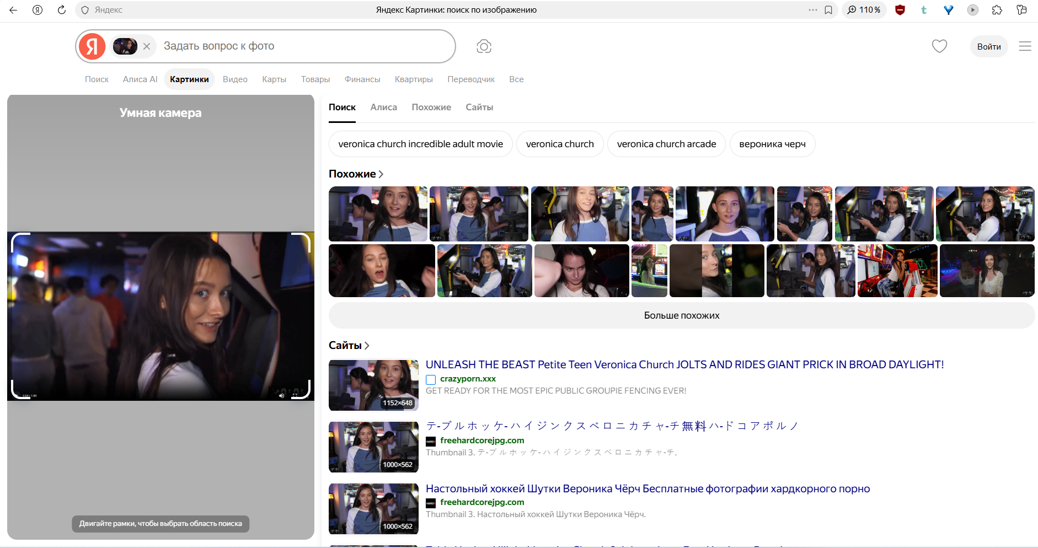Remove the uploaded image with the X
The image size is (1038, 548).
pos(147,46)
